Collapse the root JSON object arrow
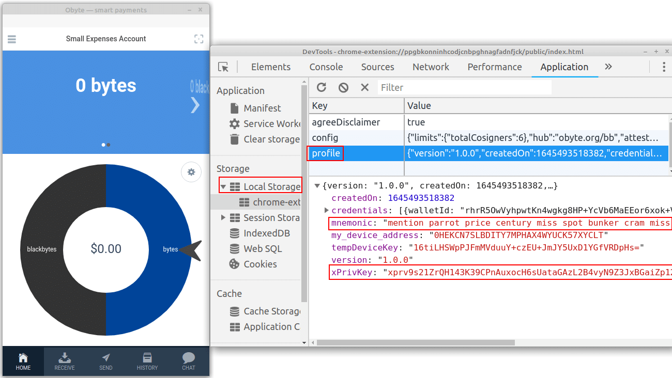This screenshot has height=378, width=672. pyautogui.click(x=317, y=185)
